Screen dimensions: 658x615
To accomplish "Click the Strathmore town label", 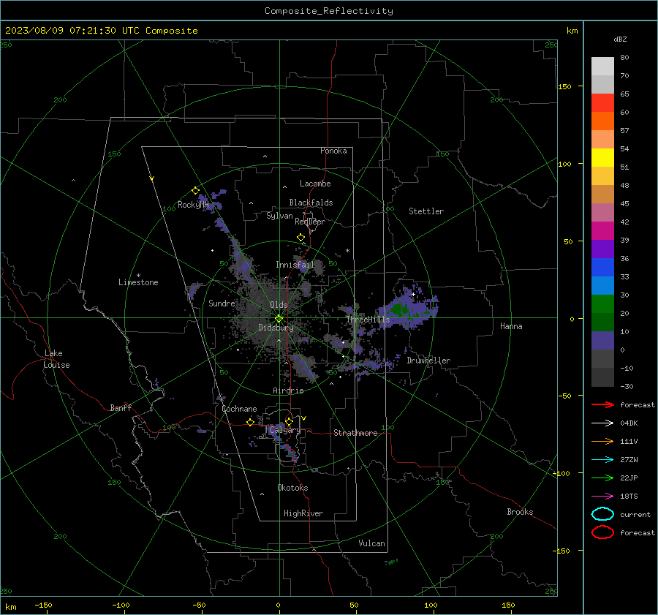I will (355, 433).
